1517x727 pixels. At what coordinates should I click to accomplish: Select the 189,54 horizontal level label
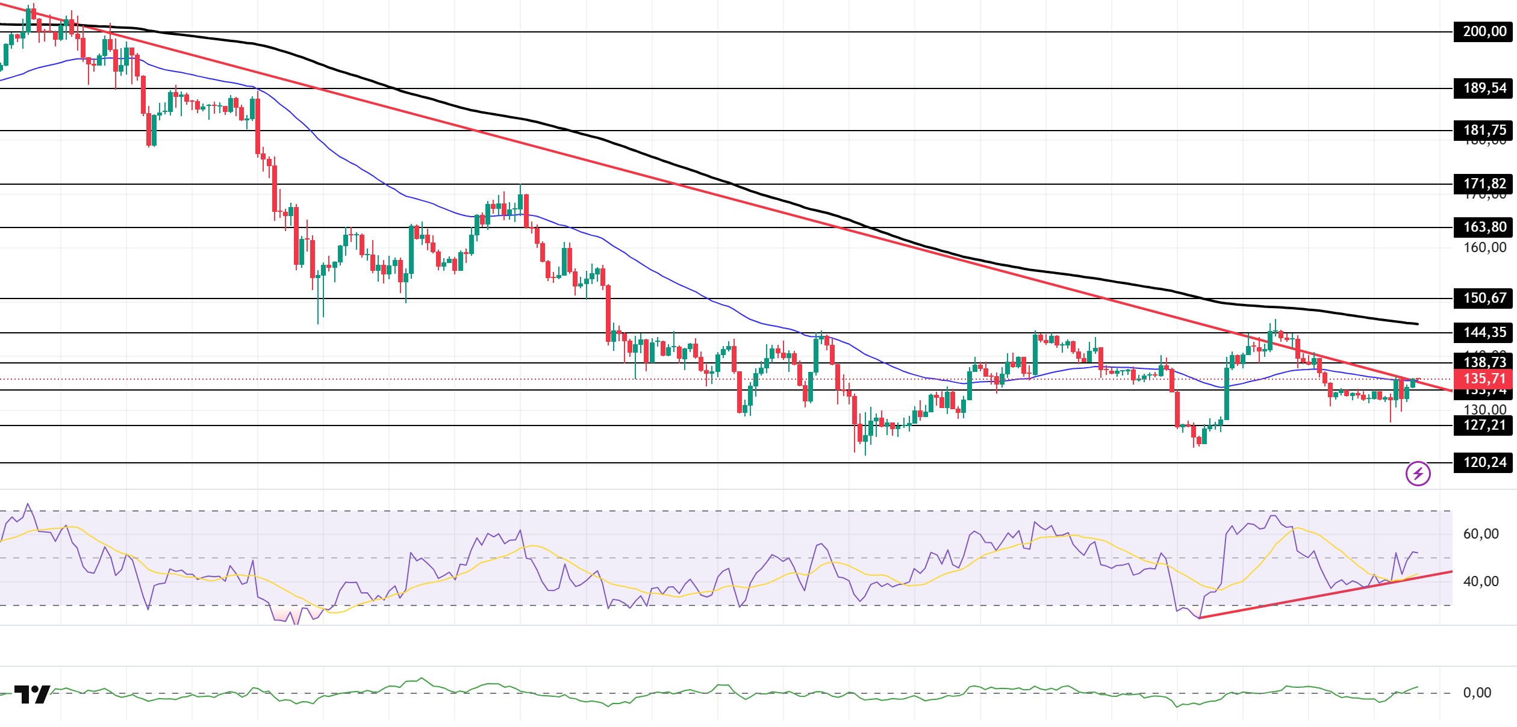[1484, 88]
